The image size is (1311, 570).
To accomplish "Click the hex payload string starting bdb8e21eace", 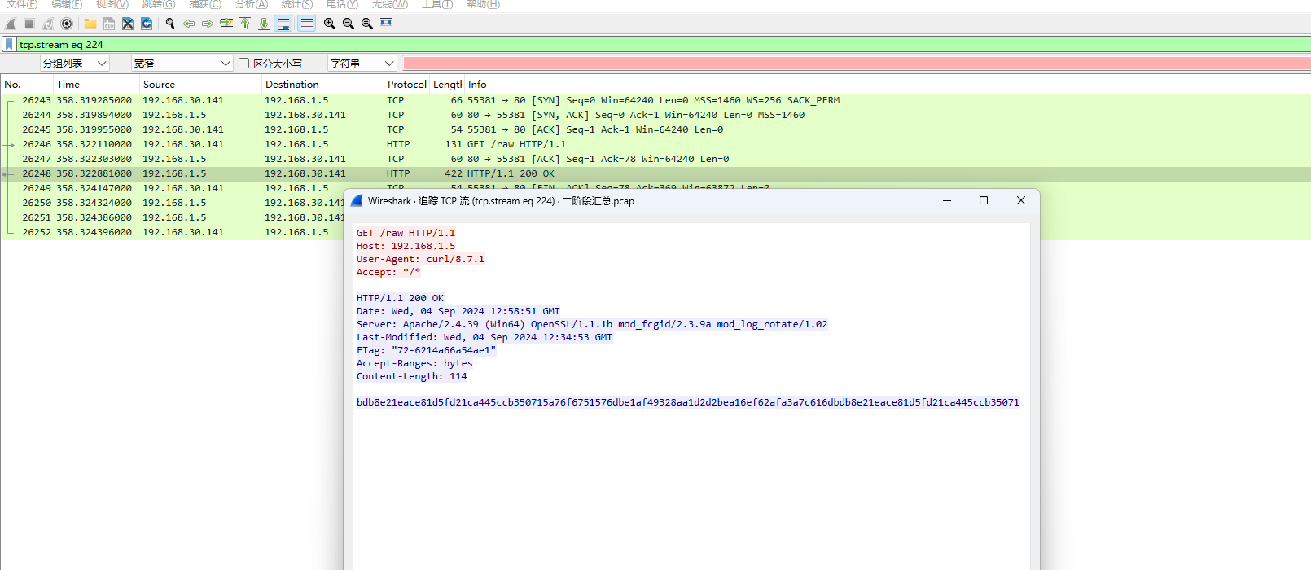I will click(688, 402).
